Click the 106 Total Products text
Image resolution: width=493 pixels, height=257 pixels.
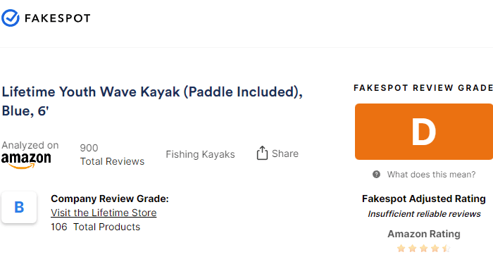[96, 227]
